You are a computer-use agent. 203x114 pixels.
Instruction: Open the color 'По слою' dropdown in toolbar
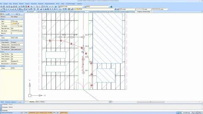click(x=127, y=9)
